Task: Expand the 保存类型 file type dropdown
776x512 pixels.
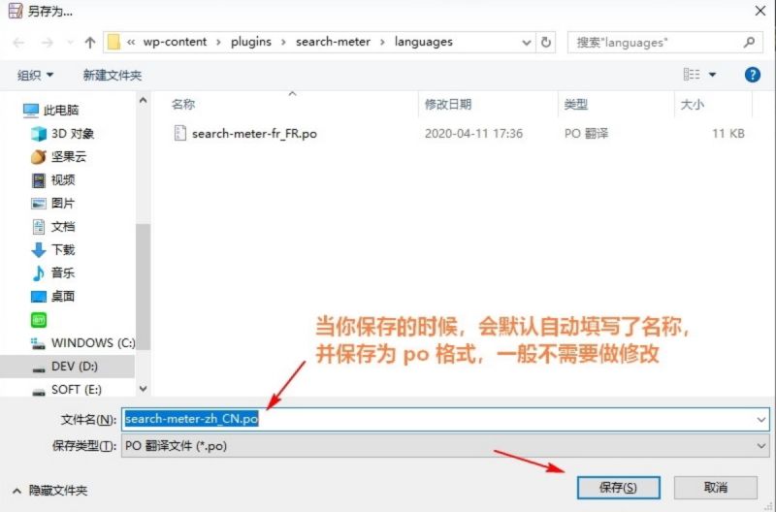Action: 760,446
